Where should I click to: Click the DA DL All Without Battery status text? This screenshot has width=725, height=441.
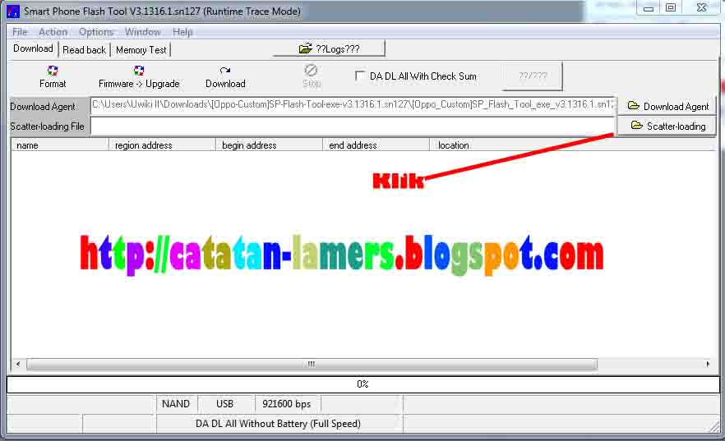click(x=279, y=424)
